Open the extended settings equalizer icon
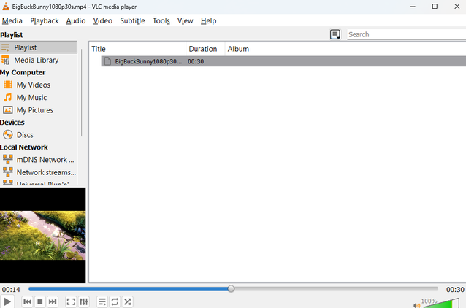The width and height of the screenshot is (466, 308). [x=84, y=301]
